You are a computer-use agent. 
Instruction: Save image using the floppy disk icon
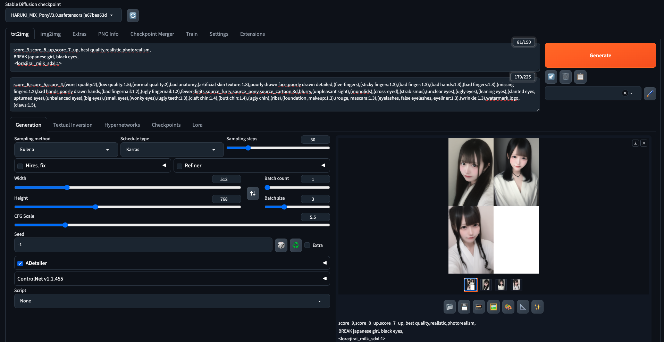464,307
